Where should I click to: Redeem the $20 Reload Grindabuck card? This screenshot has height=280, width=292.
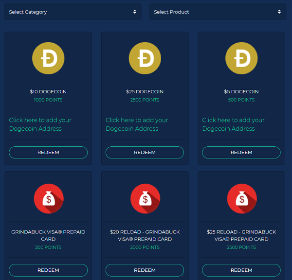click(145, 270)
